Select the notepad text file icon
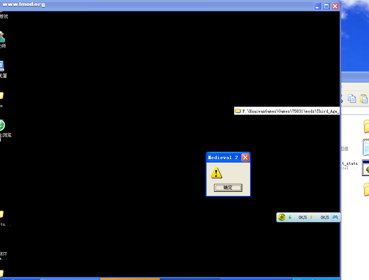Image resolution: width=369 pixels, height=280 pixels. click(366, 147)
